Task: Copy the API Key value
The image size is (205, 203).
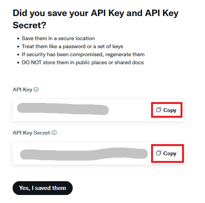Action: pyautogui.click(x=167, y=110)
